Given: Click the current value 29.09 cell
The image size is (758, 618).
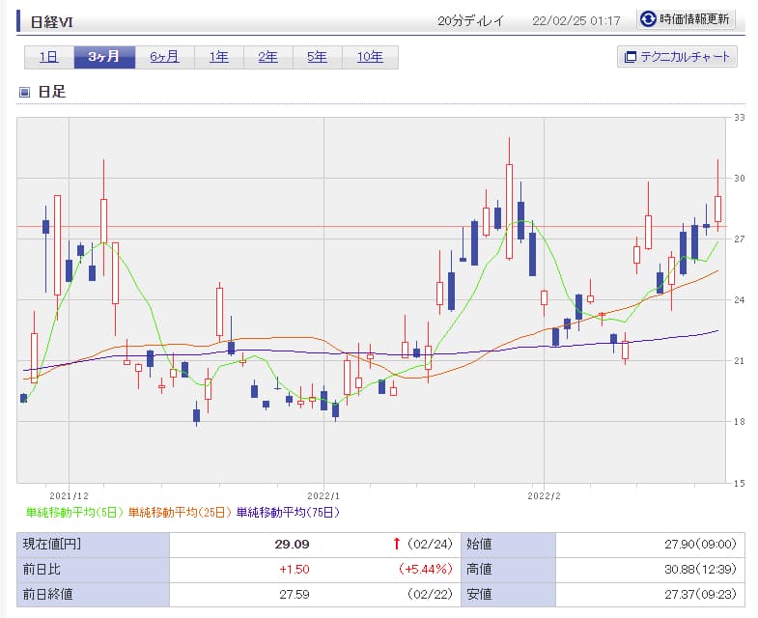Looking at the screenshot, I should pyautogui.click(x=292, y=544).
